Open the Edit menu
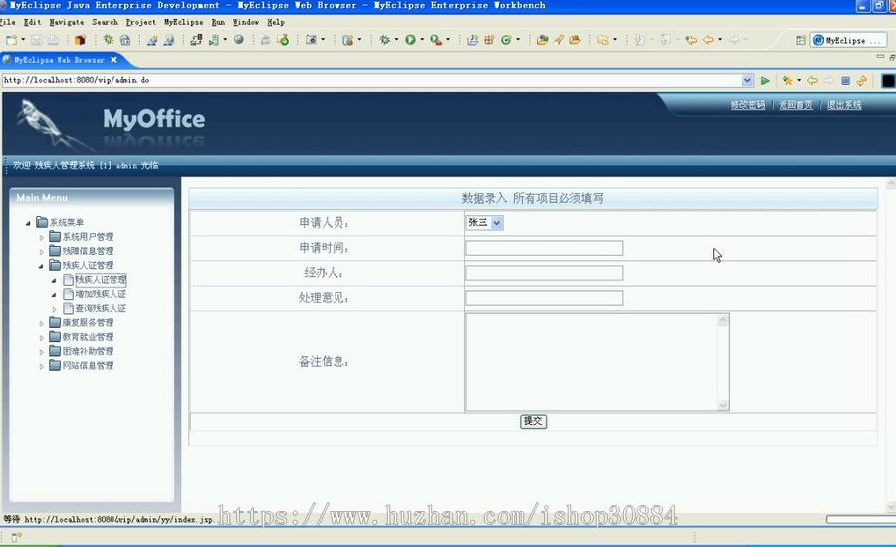The width and height of the screenshot is (896, 547). pos(32,22)
